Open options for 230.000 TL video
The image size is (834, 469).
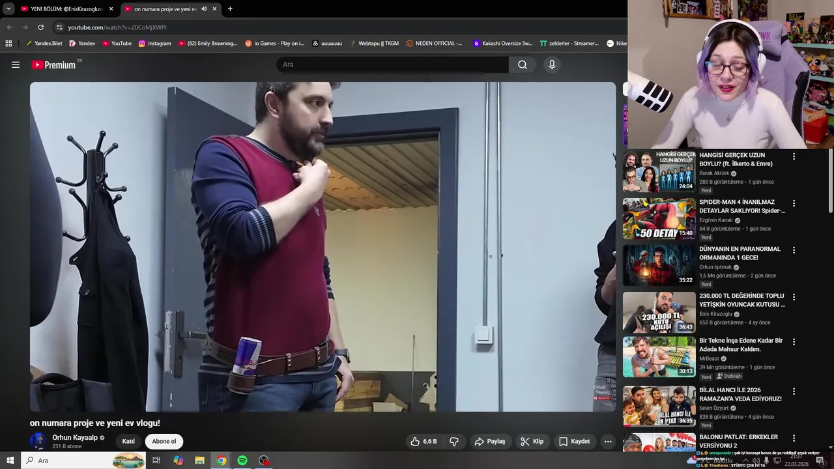pos(794,297)
